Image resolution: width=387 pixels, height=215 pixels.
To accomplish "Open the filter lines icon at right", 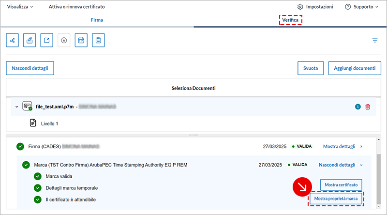I will tap(374, 41).
